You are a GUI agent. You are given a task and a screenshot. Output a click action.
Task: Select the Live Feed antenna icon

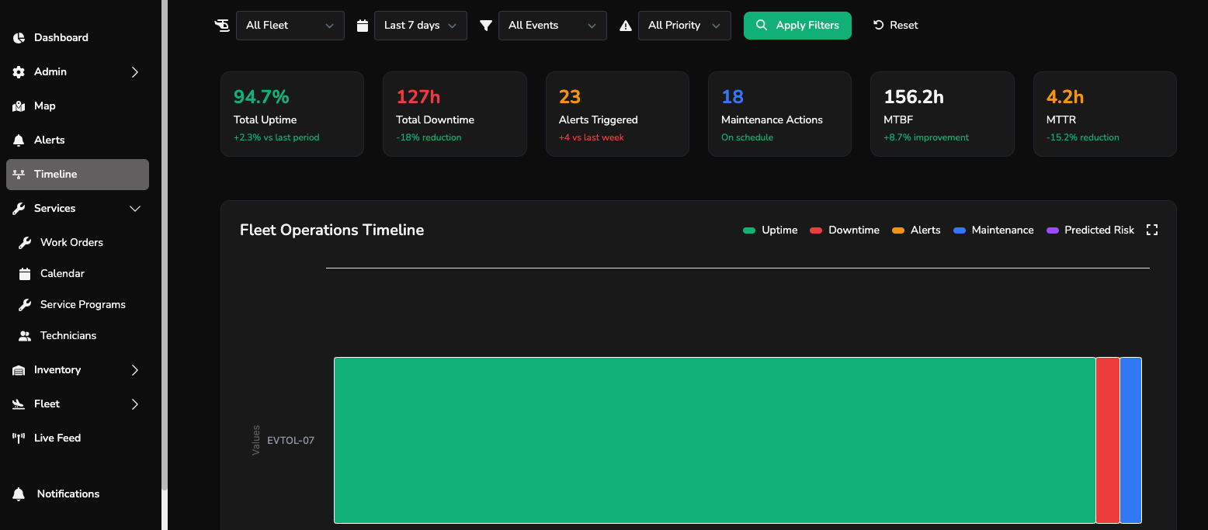pos(17,438)
